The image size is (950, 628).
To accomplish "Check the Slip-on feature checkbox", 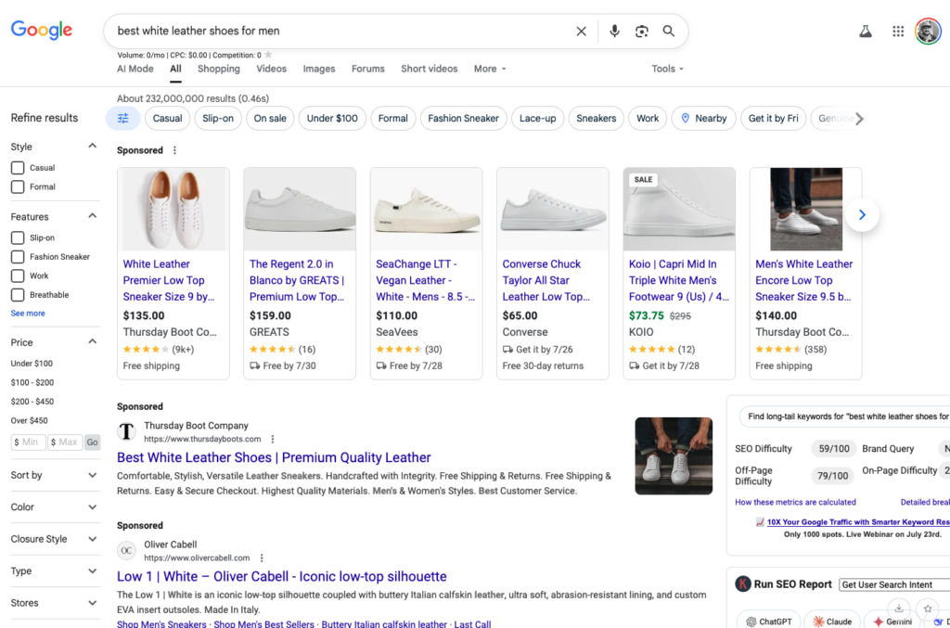I will click(x=18, y=238).
